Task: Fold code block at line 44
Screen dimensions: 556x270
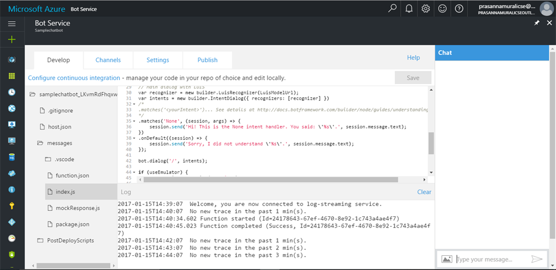Action: pyautogui.click(x=134, y=172)
